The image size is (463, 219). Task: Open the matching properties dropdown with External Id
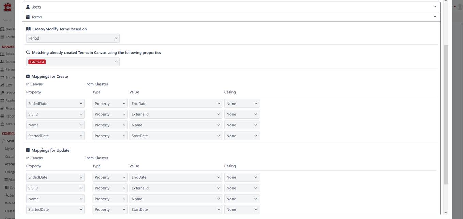[73, 62]
